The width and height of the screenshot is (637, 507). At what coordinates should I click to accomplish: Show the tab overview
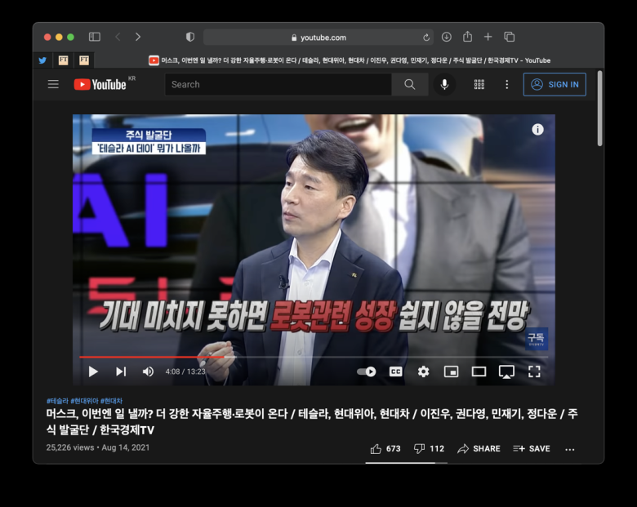(509, 37)
